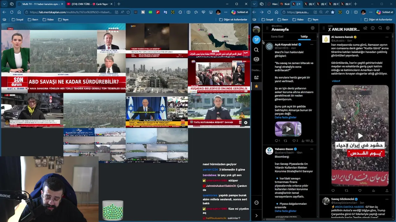
Task: Open Yabancı Basın profile avatar
Action: pyautogui.click(x=269, y=151)
